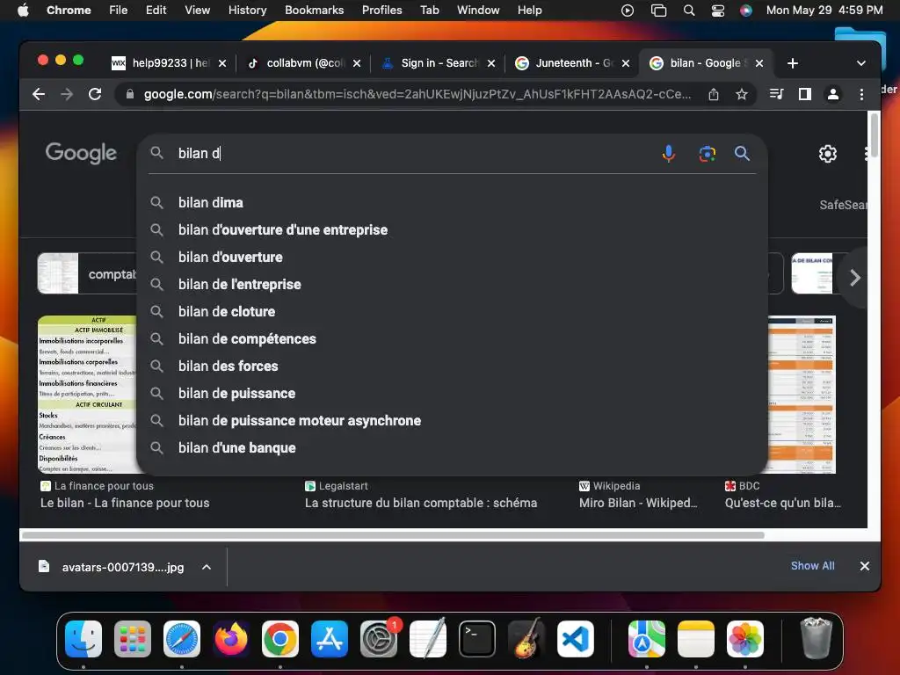Image resolution: width=900 pixels, height=675 pixels.
Task: Click the vertical page scrollbar
Action: [x=875, y=135]
